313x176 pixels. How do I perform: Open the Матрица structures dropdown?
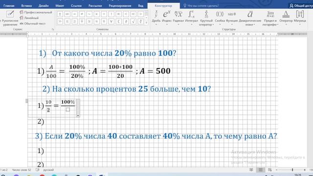(300, 19)
